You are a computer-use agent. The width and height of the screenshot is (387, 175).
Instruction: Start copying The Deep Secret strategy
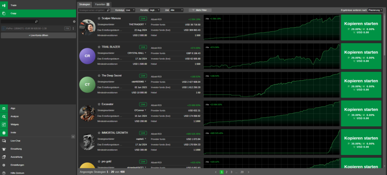(361, 85)
